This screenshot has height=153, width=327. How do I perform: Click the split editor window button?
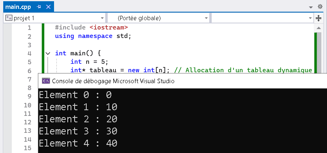pyautogui.click(x=319, y=18)
